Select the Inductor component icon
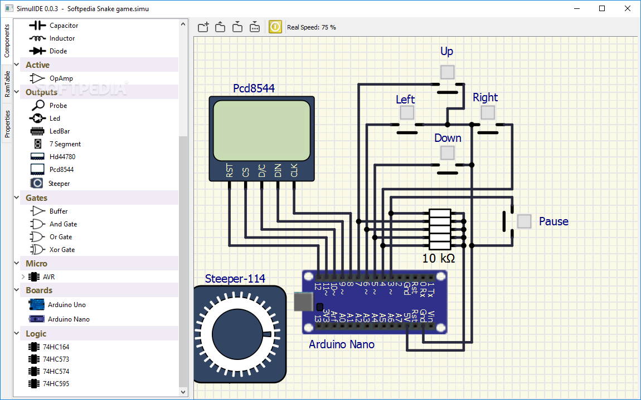Screen dimensions: 641x400 [37, 38]
